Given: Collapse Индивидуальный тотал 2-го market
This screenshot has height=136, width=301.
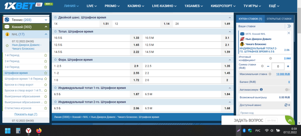Looking at the screenshot, I should pos(230,102).
